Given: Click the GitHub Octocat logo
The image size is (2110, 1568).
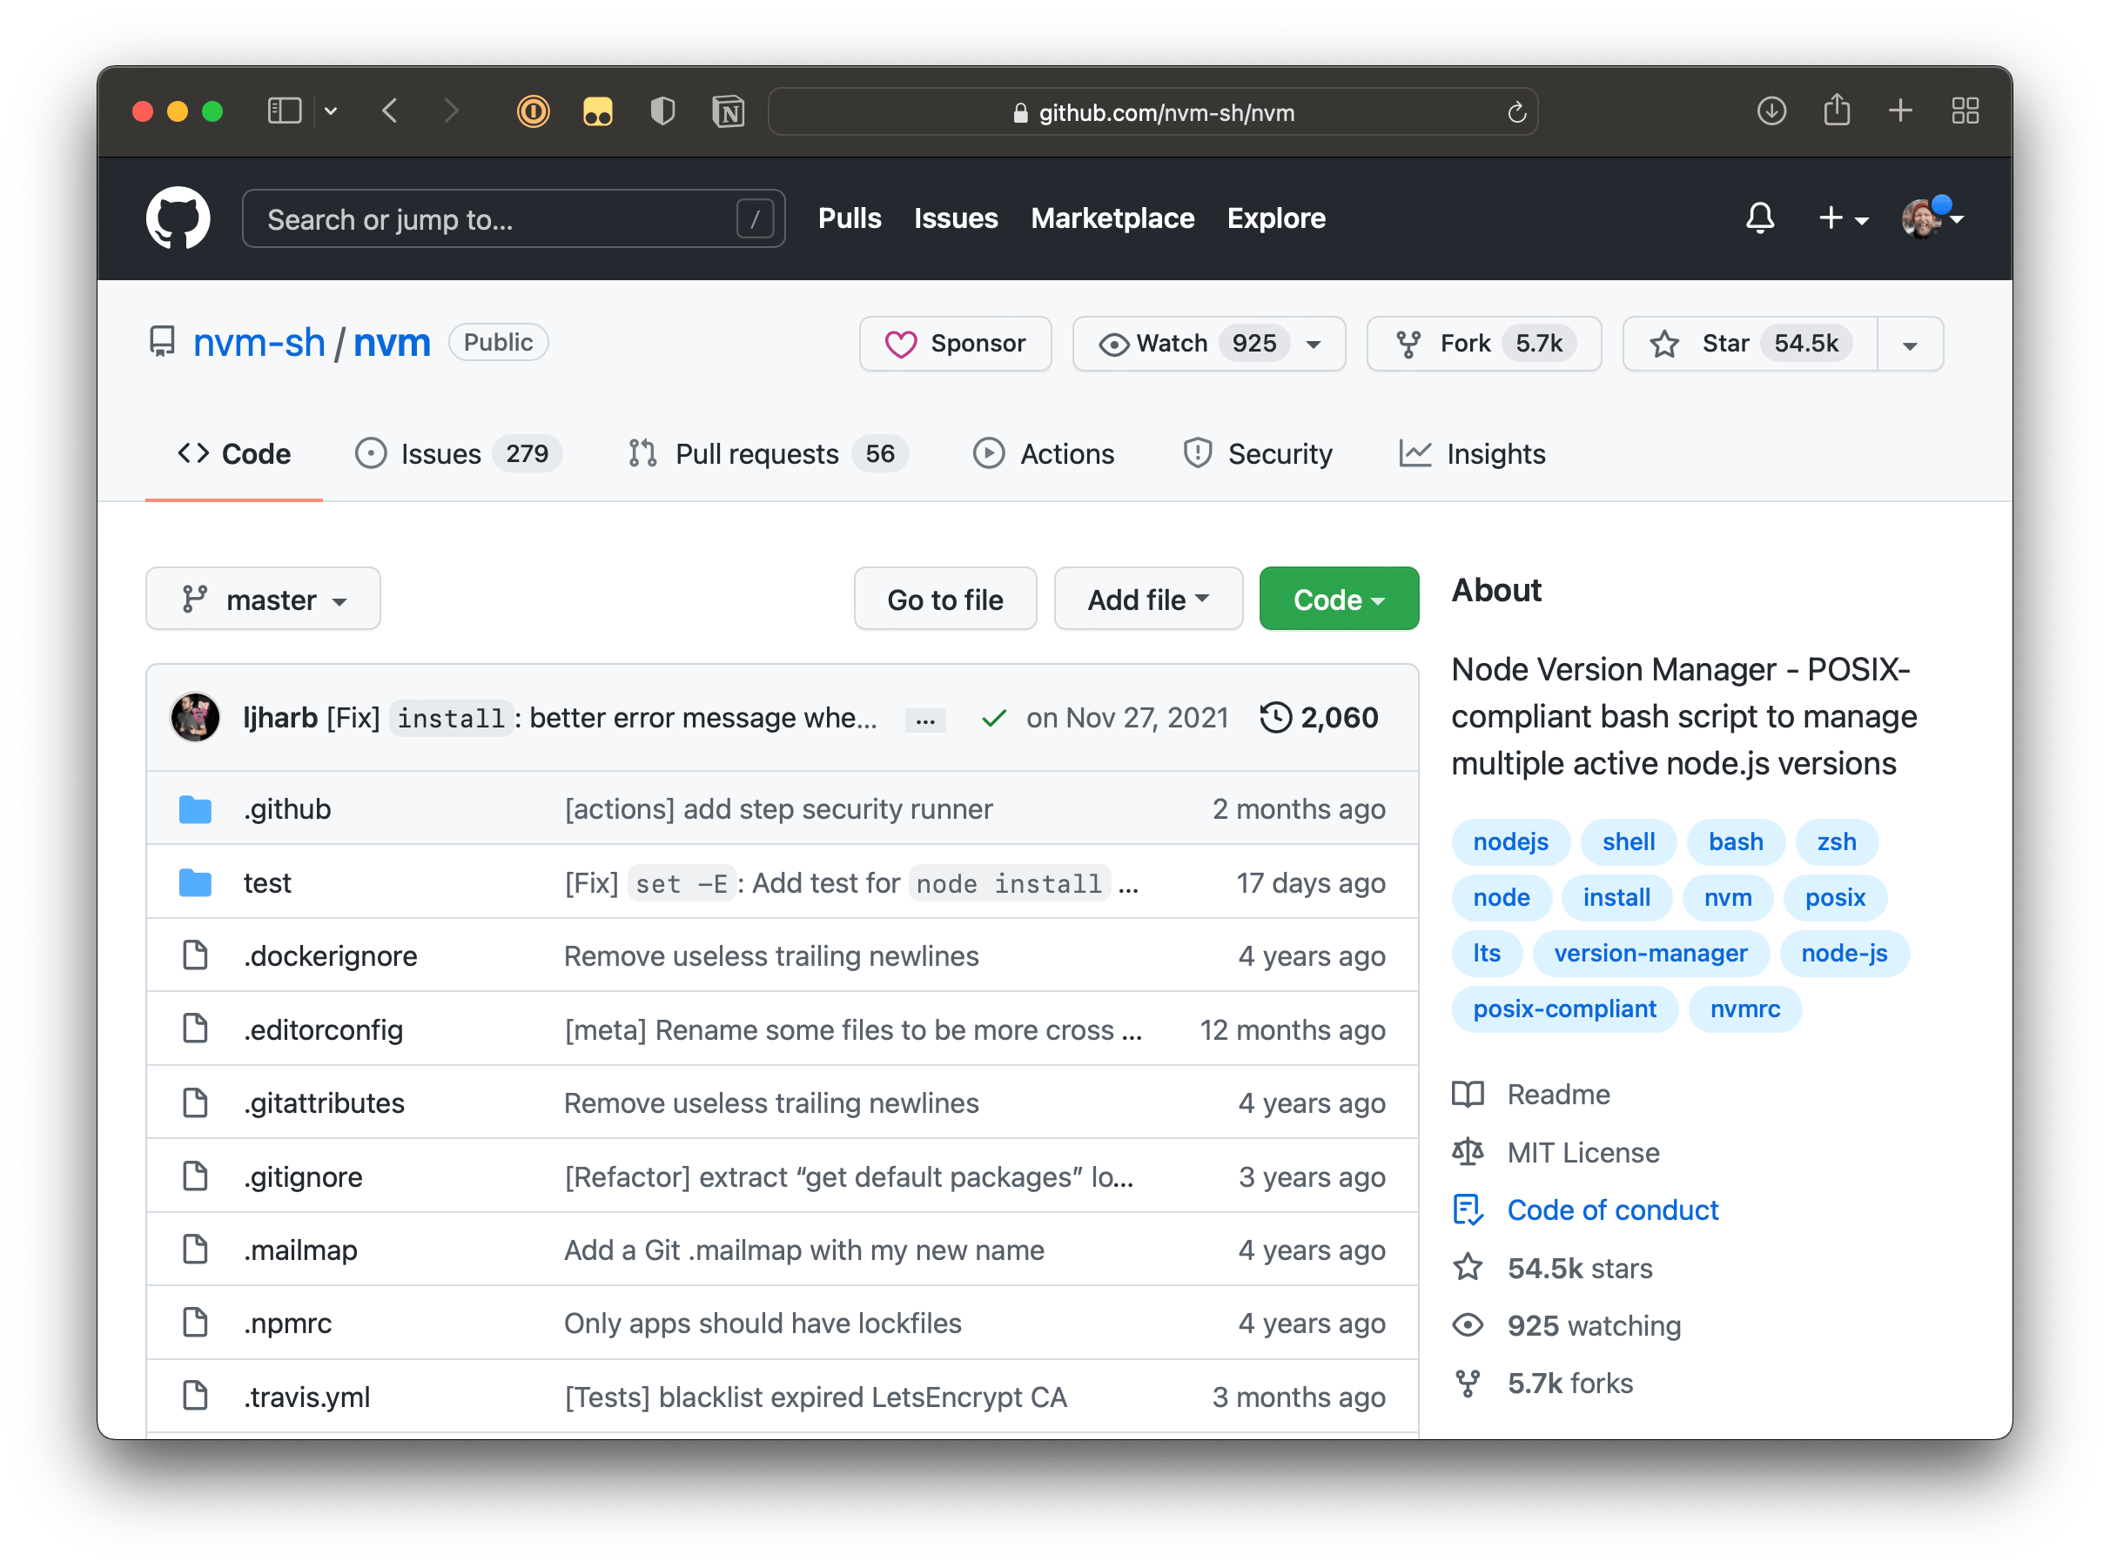Looking at the screenshot, I should pyautogui.click(x=178, y=218).
